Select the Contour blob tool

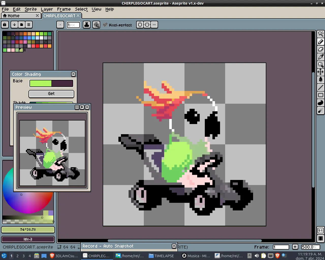[321, 103]
